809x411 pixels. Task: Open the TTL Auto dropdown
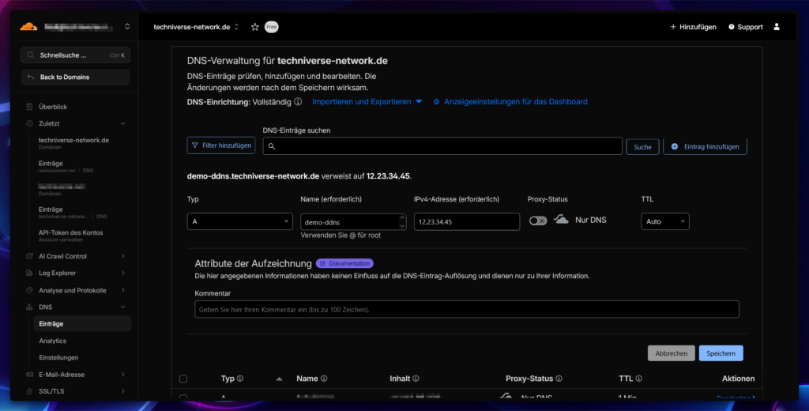(x=664, y=222)
